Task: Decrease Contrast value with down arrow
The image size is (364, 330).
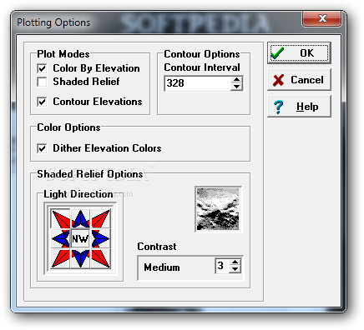Action: point(235,269)
